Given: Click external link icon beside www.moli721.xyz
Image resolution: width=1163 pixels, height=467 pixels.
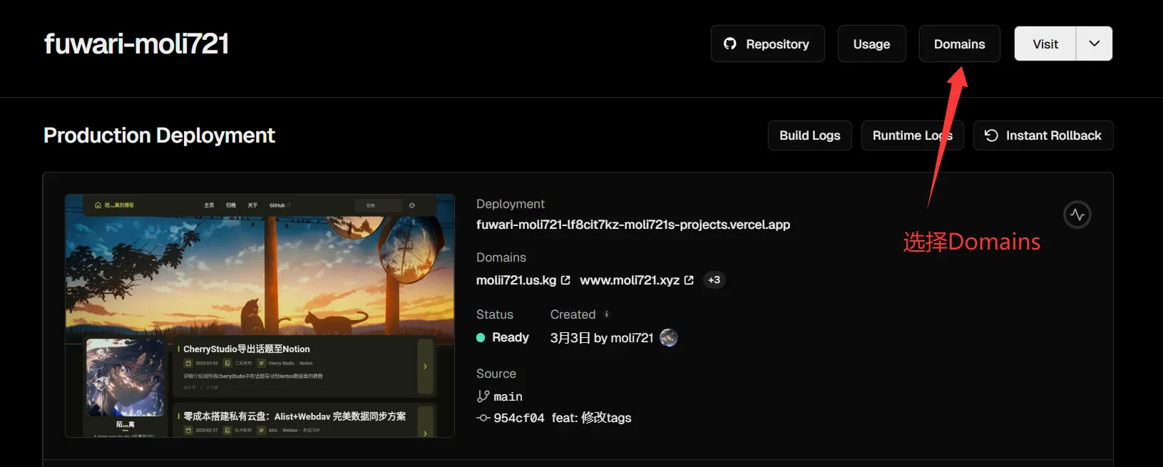Looking at the screenshot, I should click(689, 280).
